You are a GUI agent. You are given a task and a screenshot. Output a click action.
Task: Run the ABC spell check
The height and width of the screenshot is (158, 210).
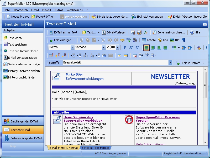click(x=129, y=40)
